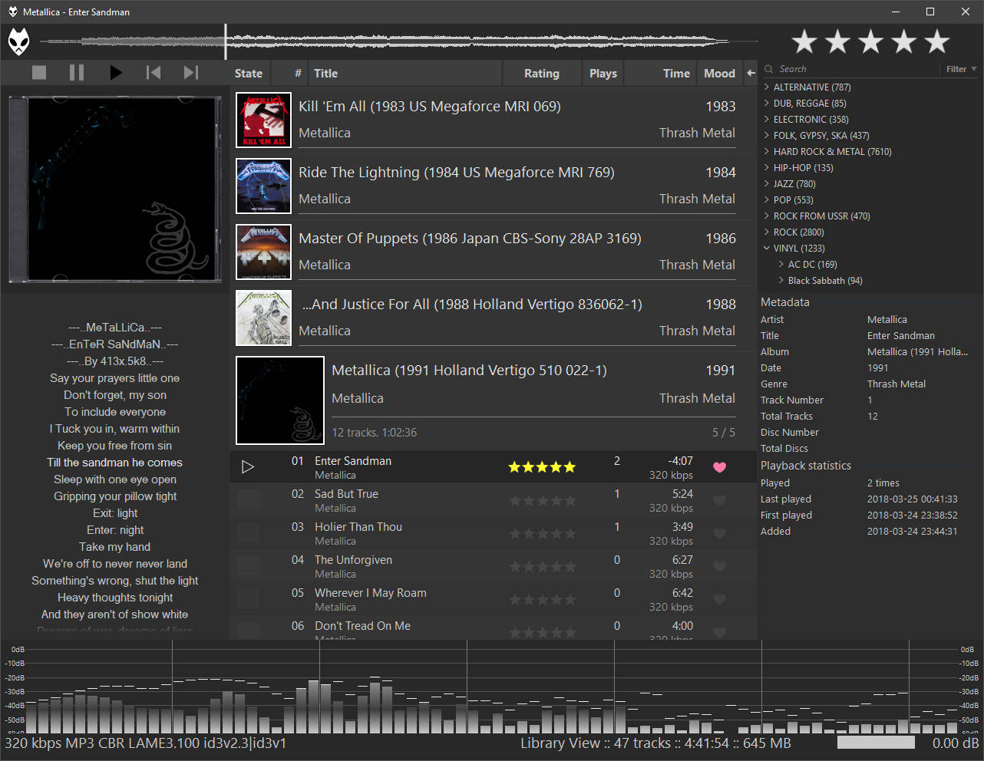Viewport: 984px width, 761px height.
Task: Sort by the Mood column header
Action: pos(720,73)
